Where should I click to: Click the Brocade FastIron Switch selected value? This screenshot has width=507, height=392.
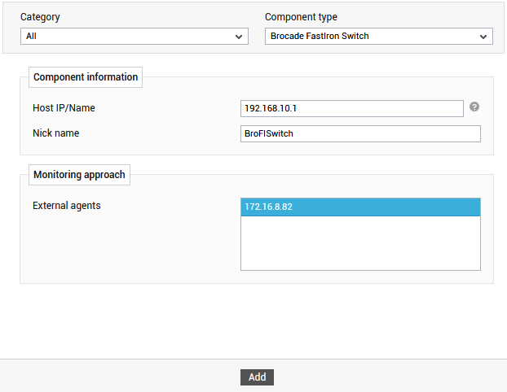(x=320, y=36)
